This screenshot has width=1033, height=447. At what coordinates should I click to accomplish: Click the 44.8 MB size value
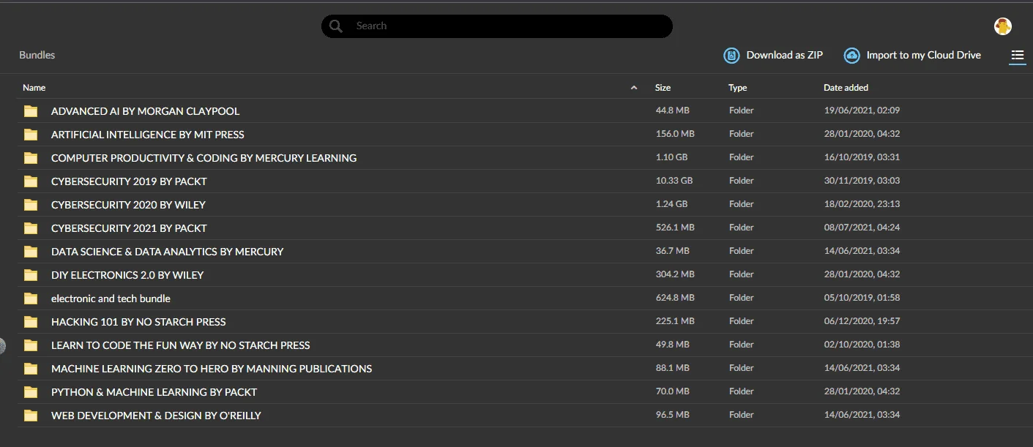672,110
